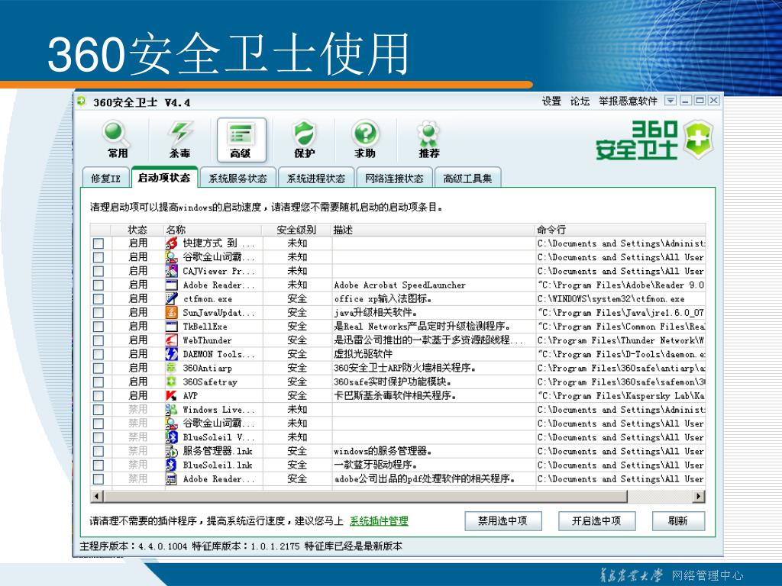Switch to the 修复IE tab

105,178
